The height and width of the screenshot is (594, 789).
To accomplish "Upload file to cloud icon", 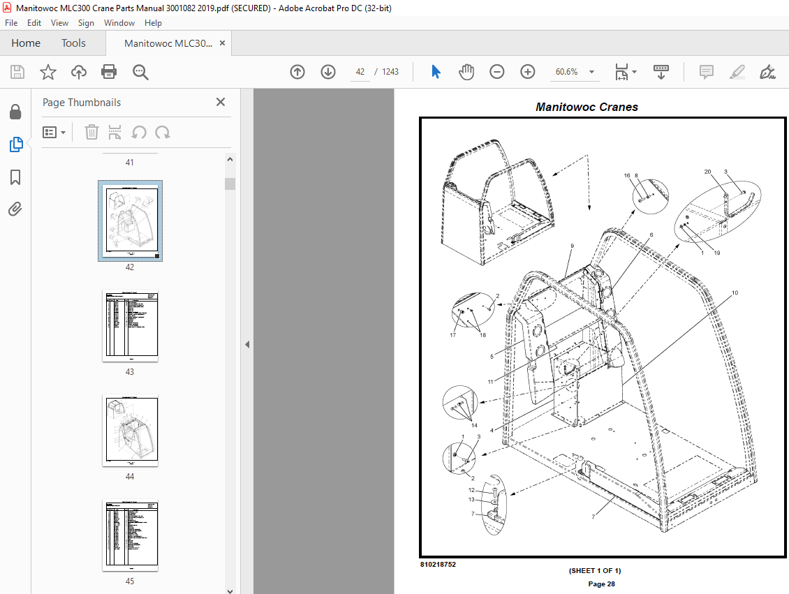I will pos(78,72).
